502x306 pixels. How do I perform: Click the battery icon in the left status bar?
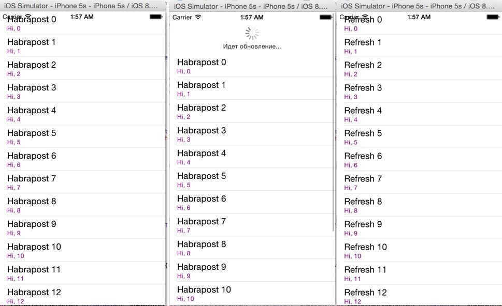click(x=155, y=17)
